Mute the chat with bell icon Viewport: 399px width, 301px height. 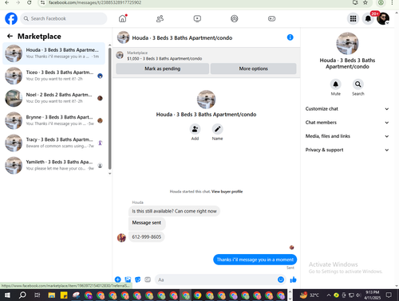[x=336, y=84]
